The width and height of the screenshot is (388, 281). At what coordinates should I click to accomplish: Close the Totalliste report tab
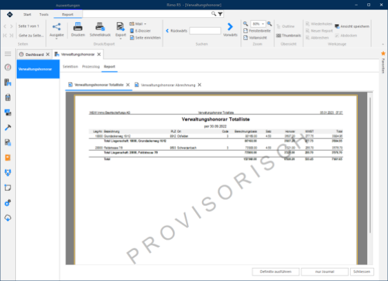128,85
